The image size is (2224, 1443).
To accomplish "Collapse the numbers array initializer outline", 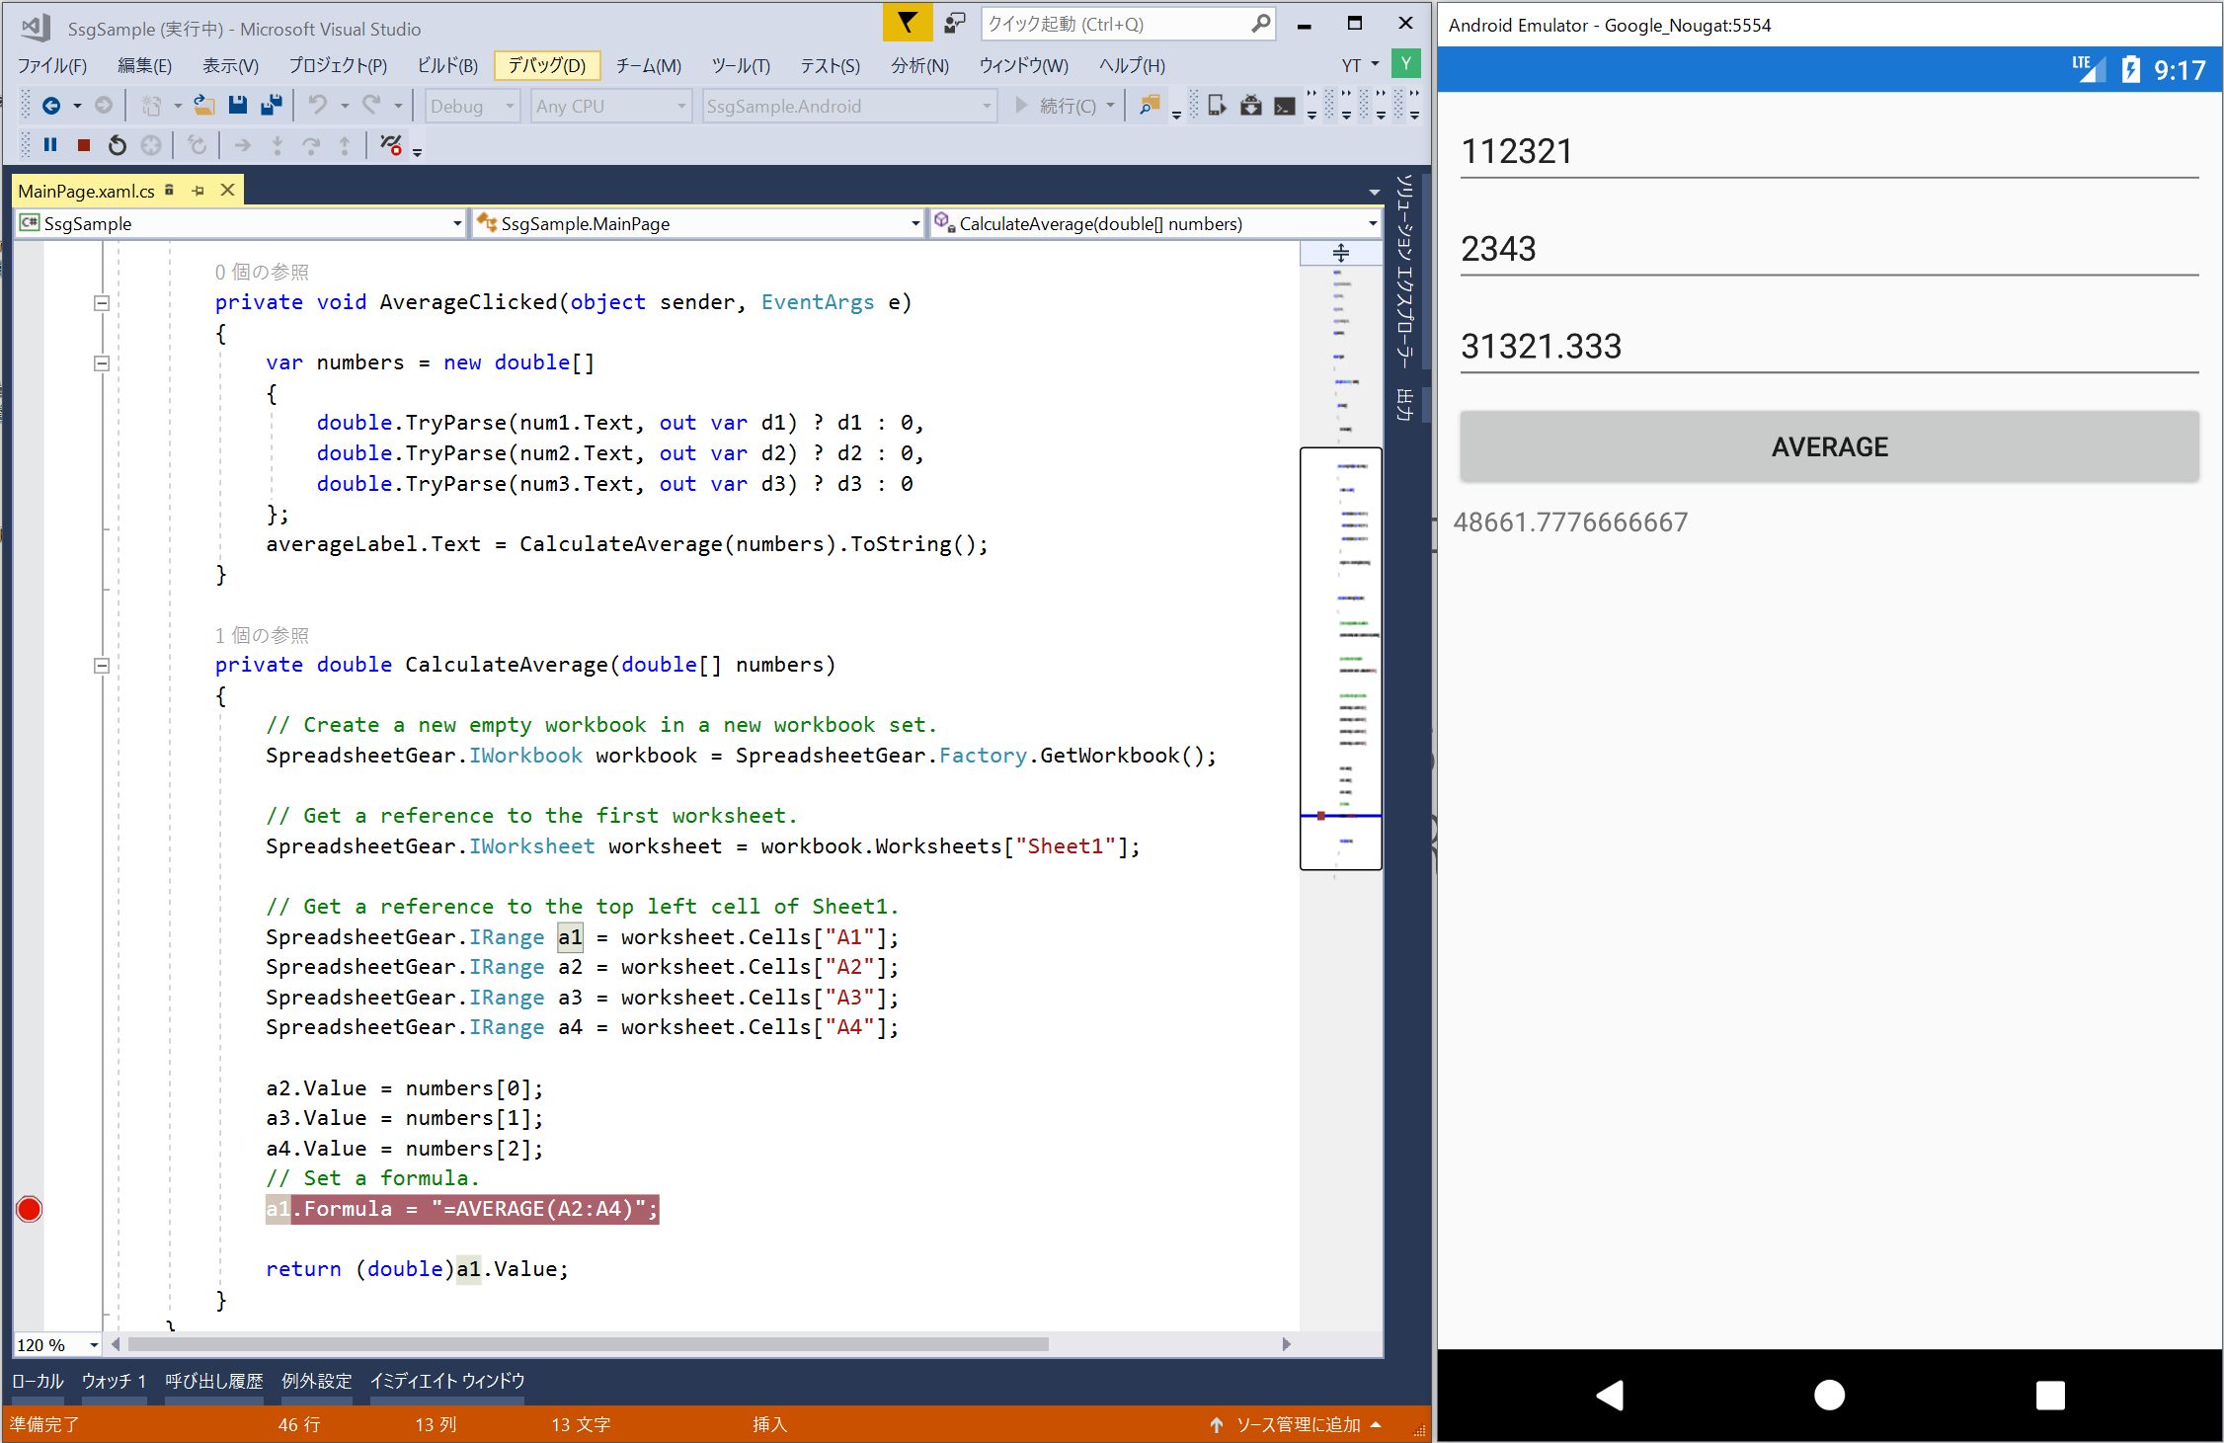I will point(101,363).
